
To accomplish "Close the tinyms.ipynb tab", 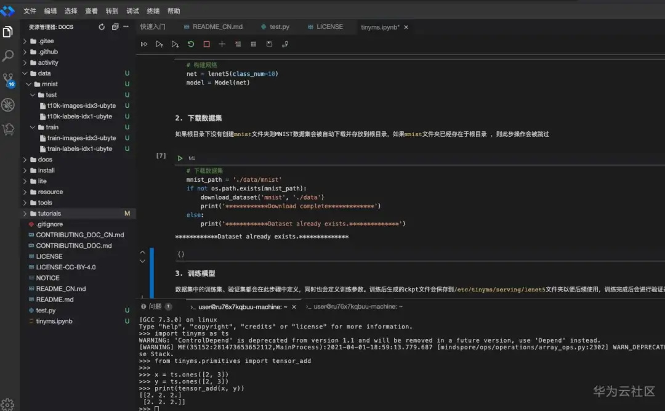I will (x=406, y=27).
